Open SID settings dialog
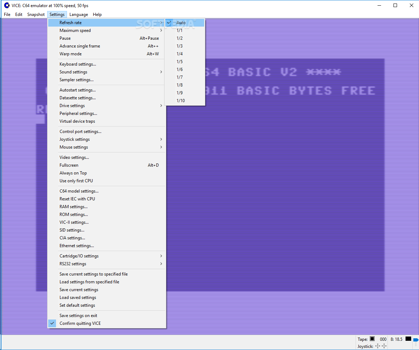Screen dimensions: 419x350 [x=107, y=230]
